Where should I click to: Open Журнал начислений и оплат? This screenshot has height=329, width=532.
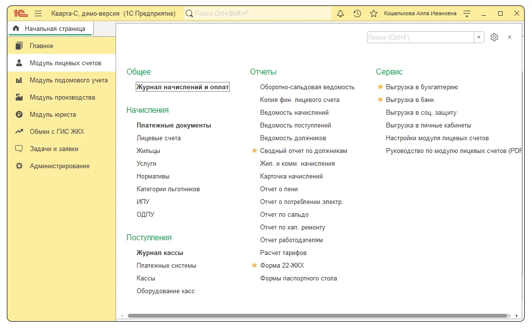click(183, 87)
